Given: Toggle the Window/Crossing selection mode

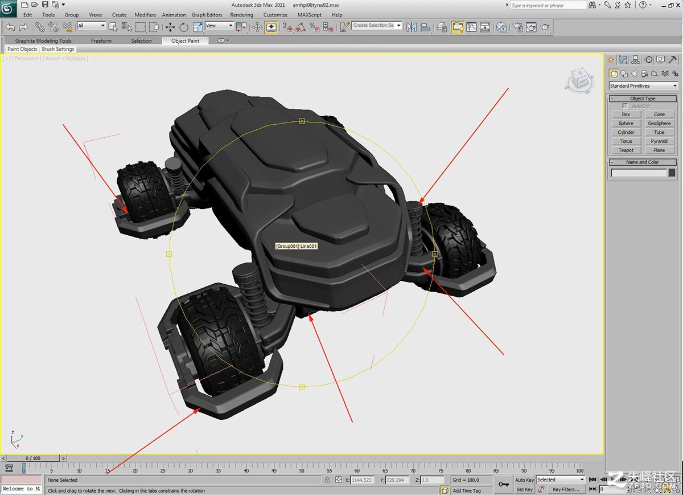Looking at the screenshot, I should [154, 27].
